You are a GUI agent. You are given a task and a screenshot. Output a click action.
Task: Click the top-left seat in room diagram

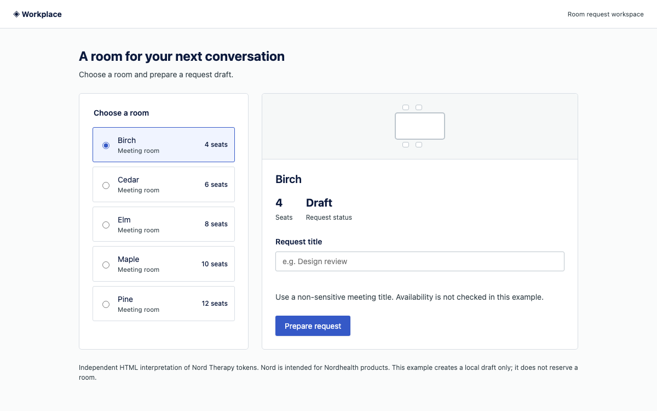coord(406,107)
